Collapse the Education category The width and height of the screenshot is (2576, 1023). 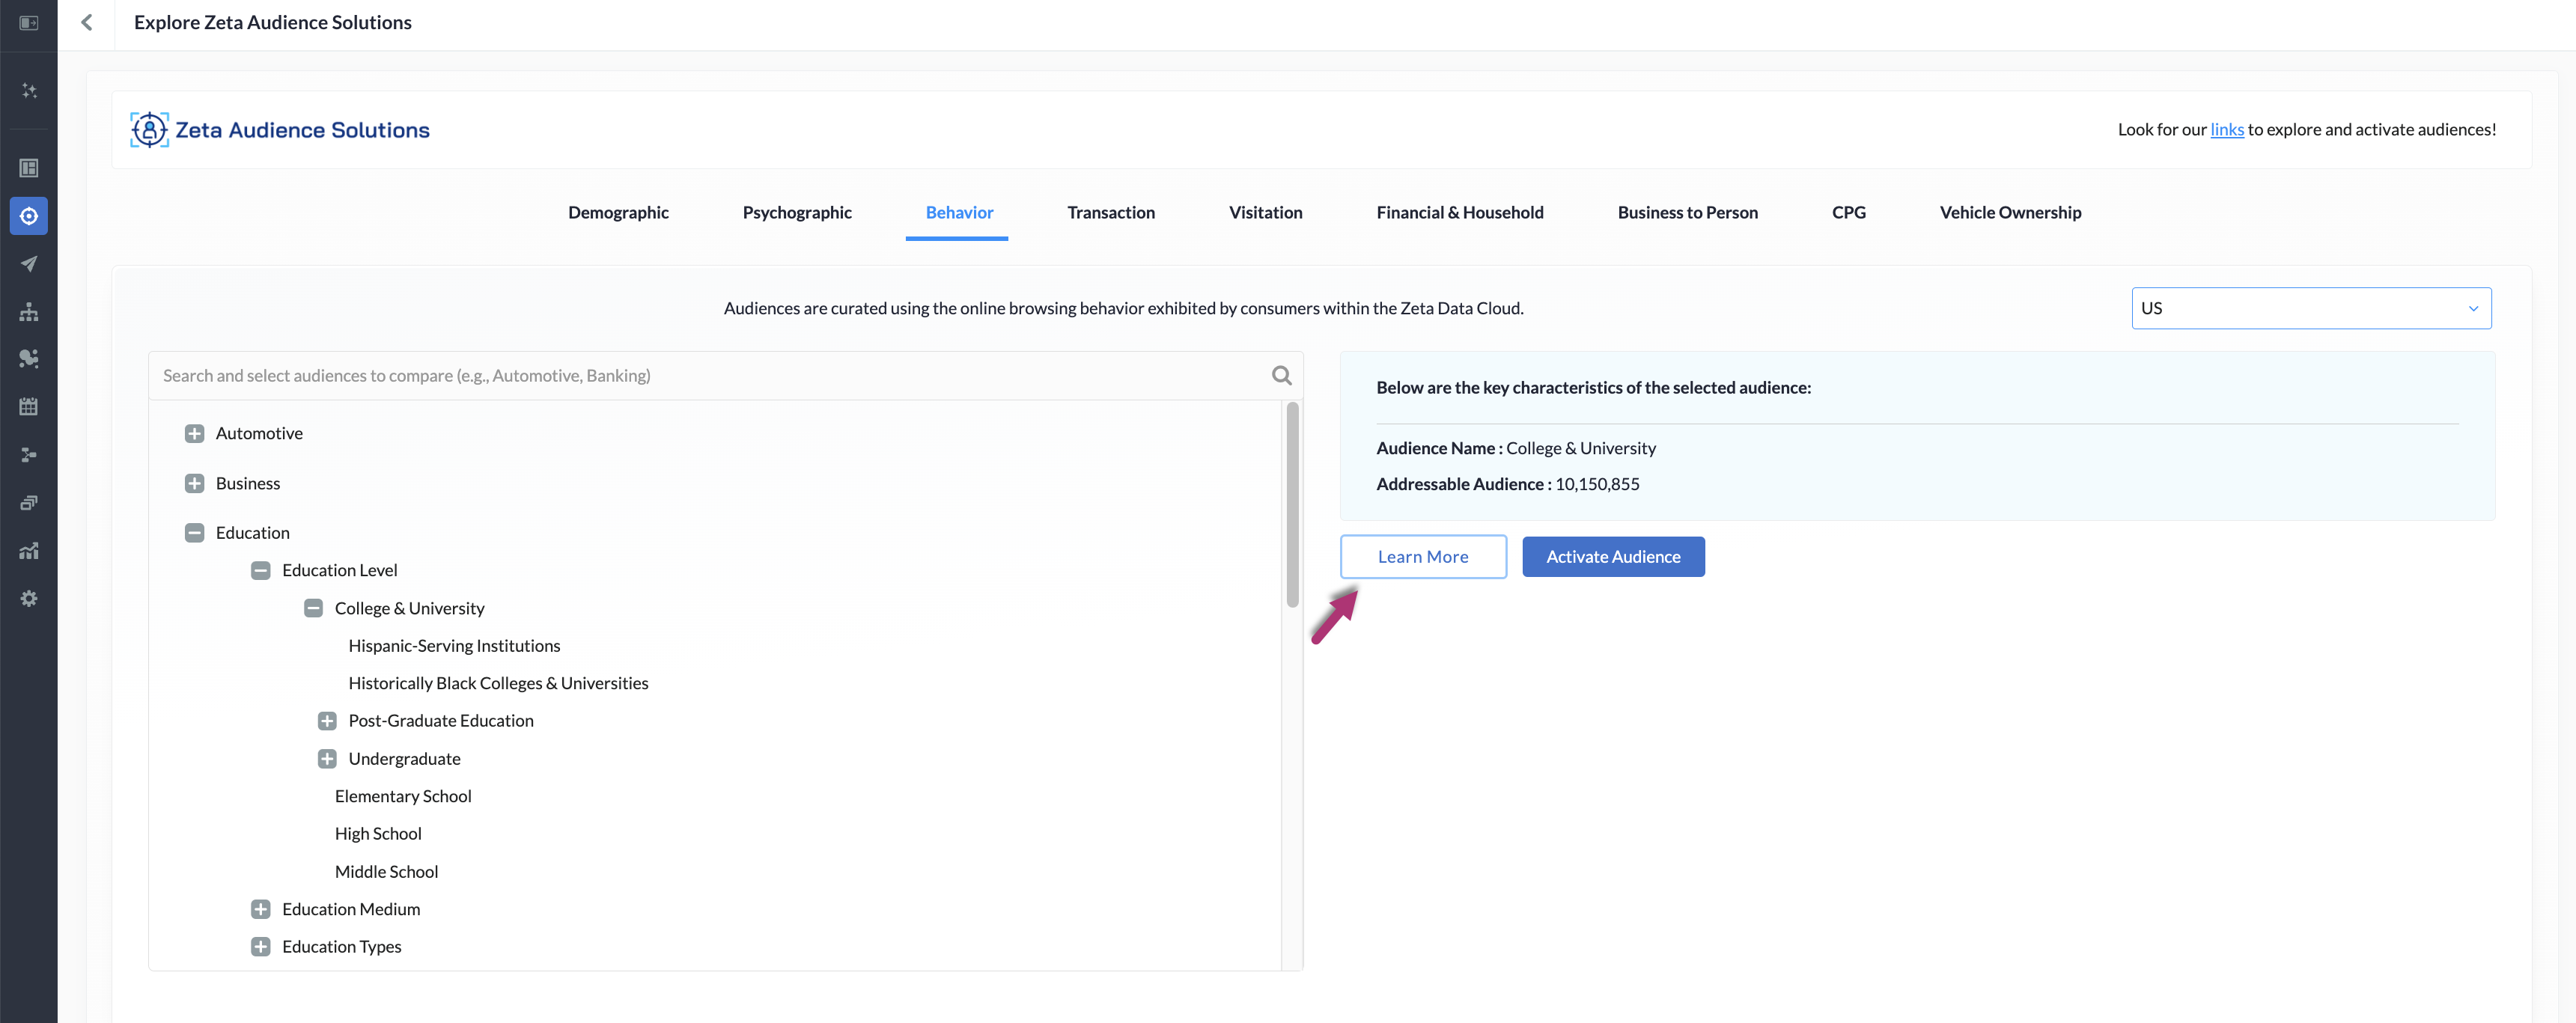pyautogui.click(x=194, y=533)
